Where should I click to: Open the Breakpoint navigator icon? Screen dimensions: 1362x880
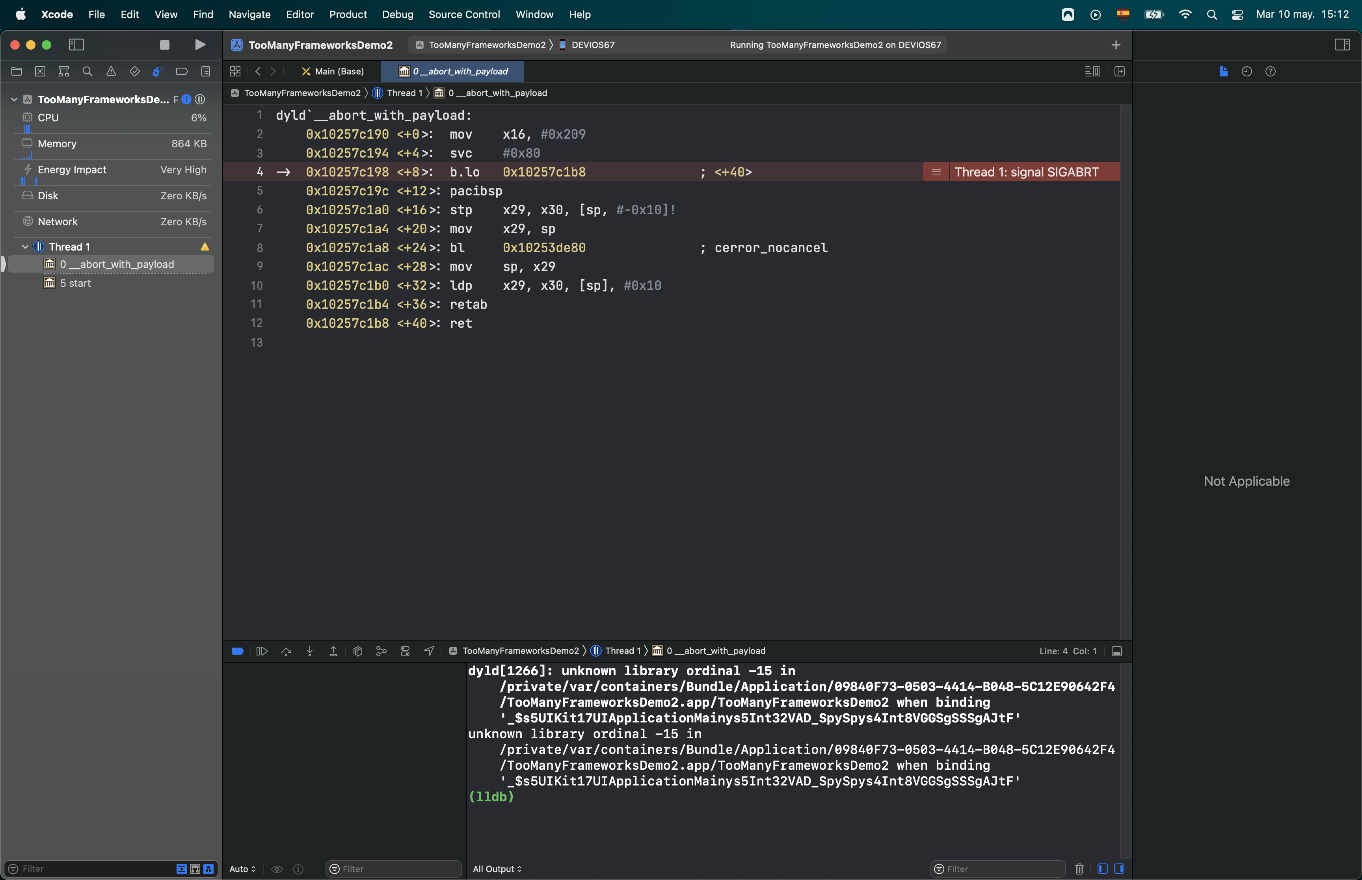[182, 71]
